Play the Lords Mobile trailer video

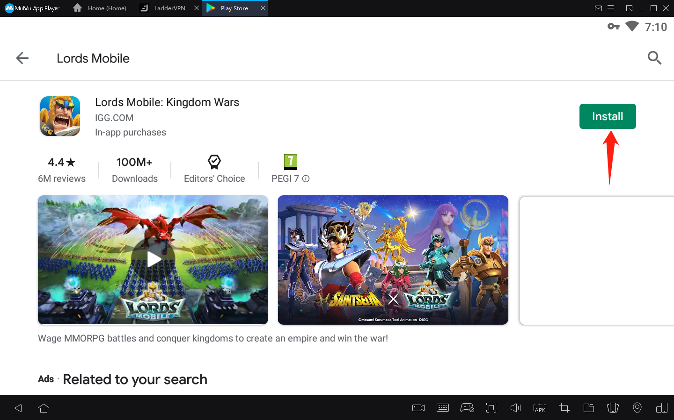(153, 259)
